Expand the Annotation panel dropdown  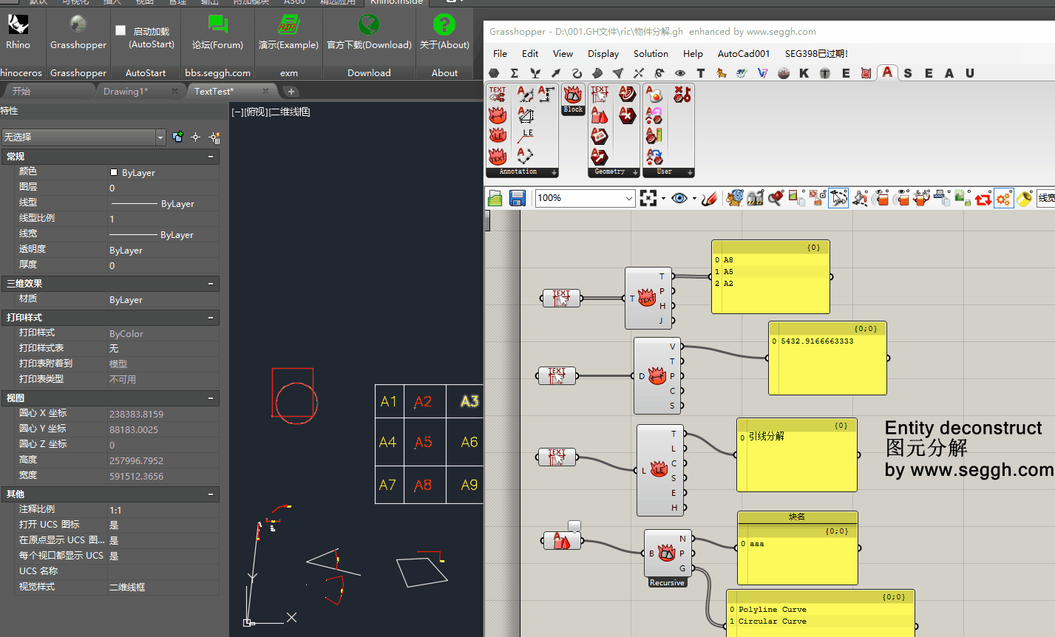click(554, 172)
